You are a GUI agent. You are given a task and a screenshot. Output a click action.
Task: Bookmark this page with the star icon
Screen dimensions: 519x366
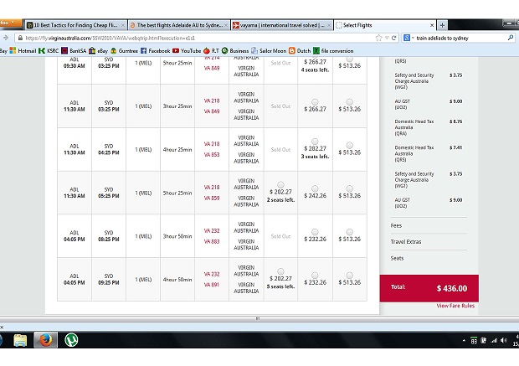coord(378,38)
